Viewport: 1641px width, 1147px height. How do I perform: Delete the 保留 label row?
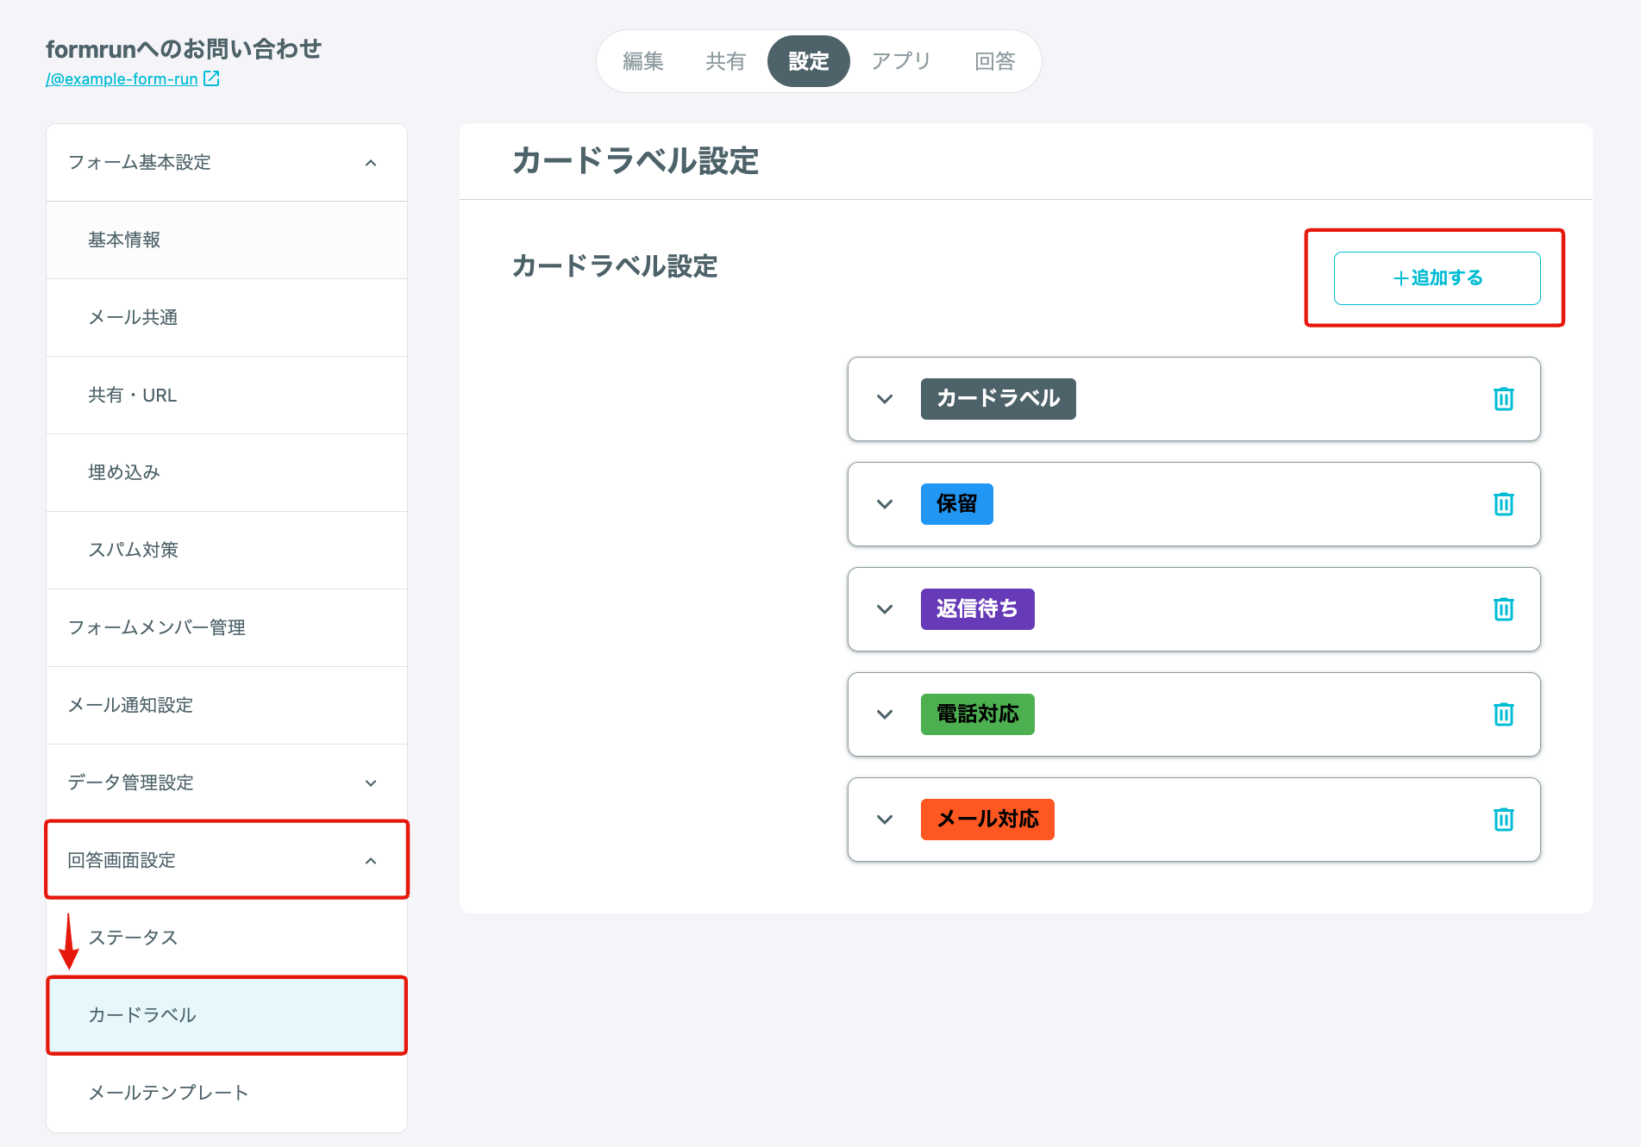click(x=1503, y=504)
